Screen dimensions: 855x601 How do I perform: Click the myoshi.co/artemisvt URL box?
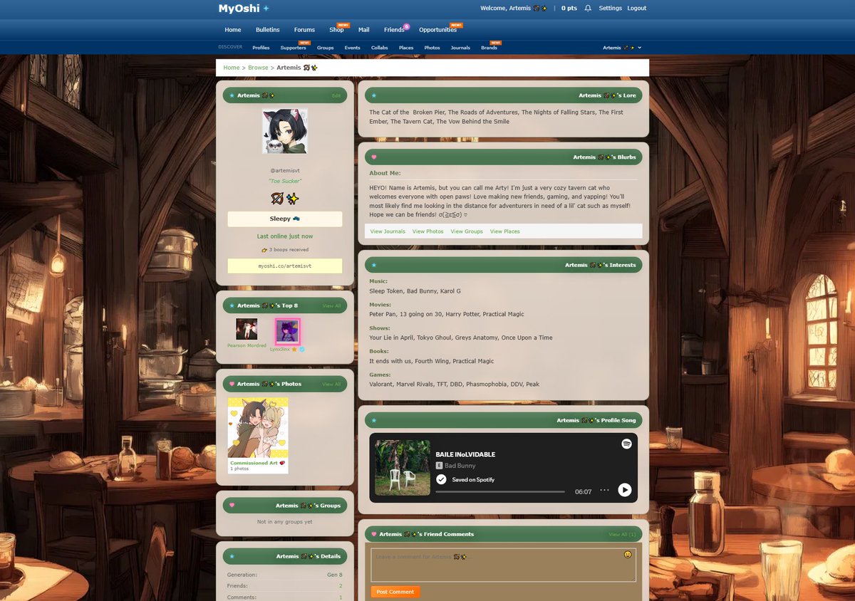285,266
